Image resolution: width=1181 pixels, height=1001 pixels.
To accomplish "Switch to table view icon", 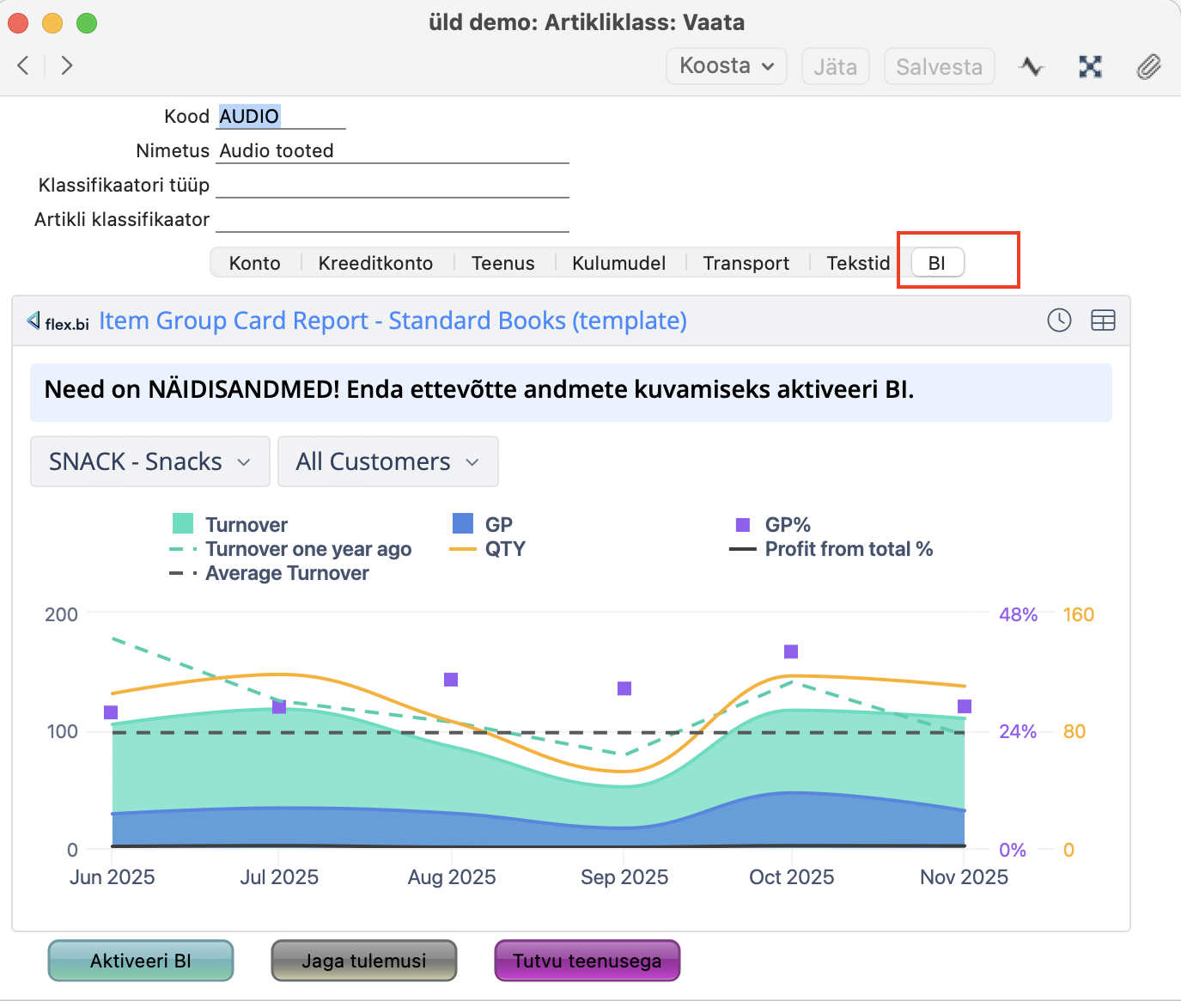I will tap(1103, 320).
